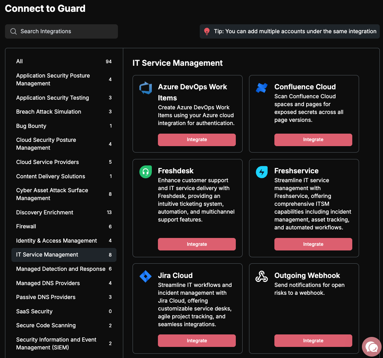Click the blue Jira Cloud diamond icon

click(x=145, y=277)
